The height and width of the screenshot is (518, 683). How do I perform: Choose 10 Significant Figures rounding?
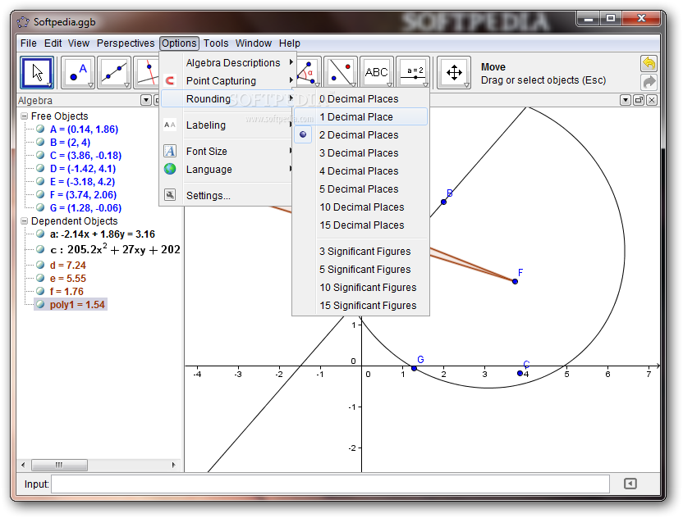[x=360, y=288]
